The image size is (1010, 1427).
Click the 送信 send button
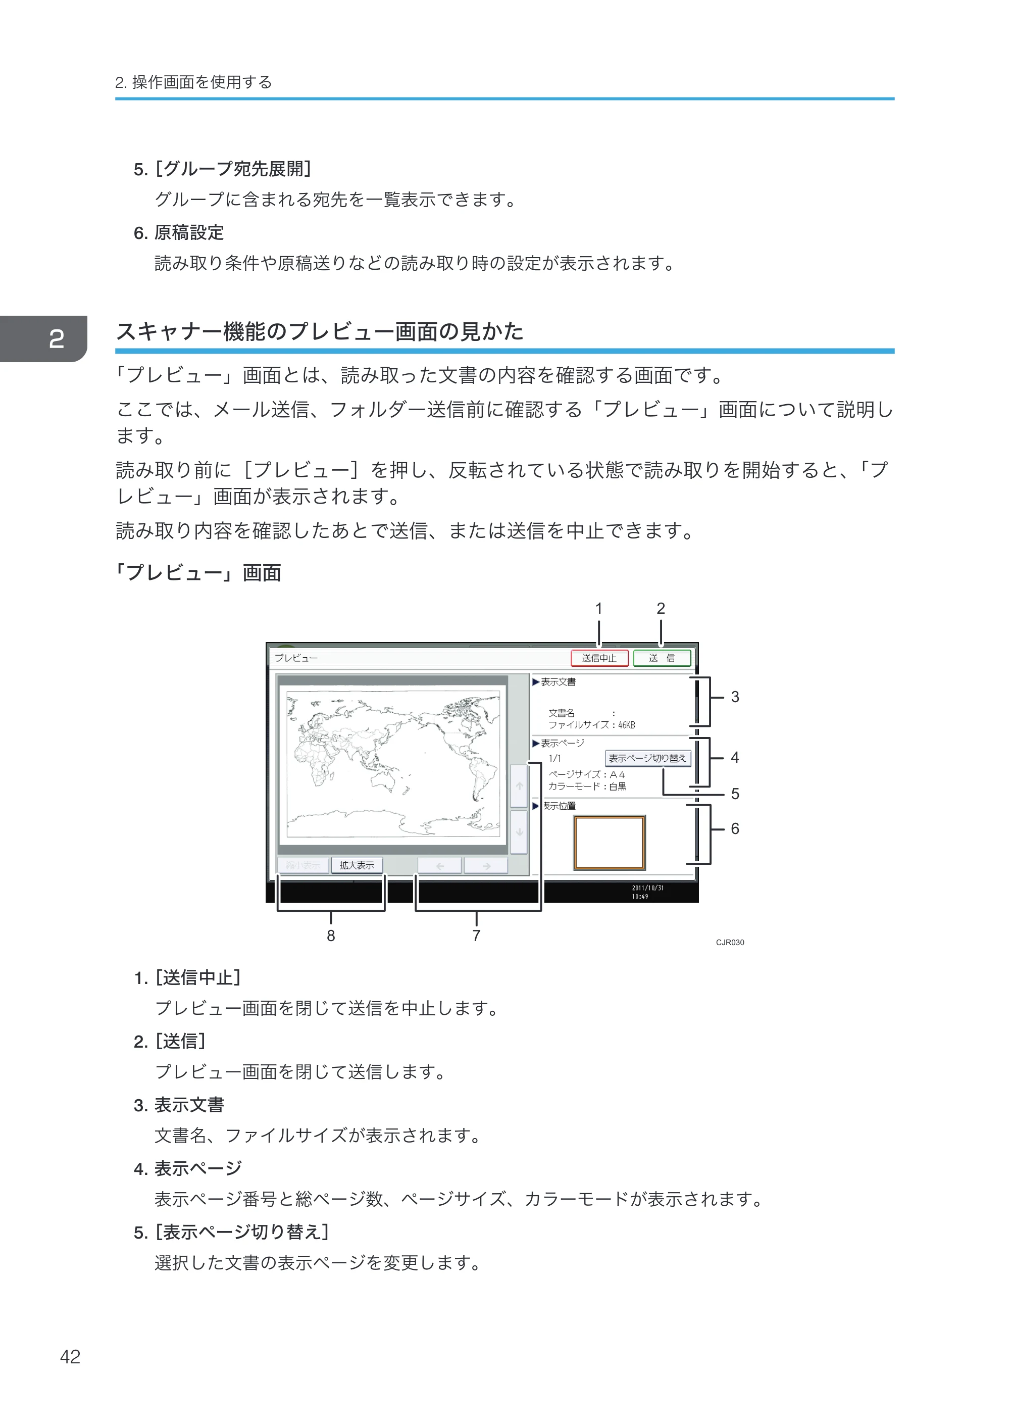[x=662, y=658]
